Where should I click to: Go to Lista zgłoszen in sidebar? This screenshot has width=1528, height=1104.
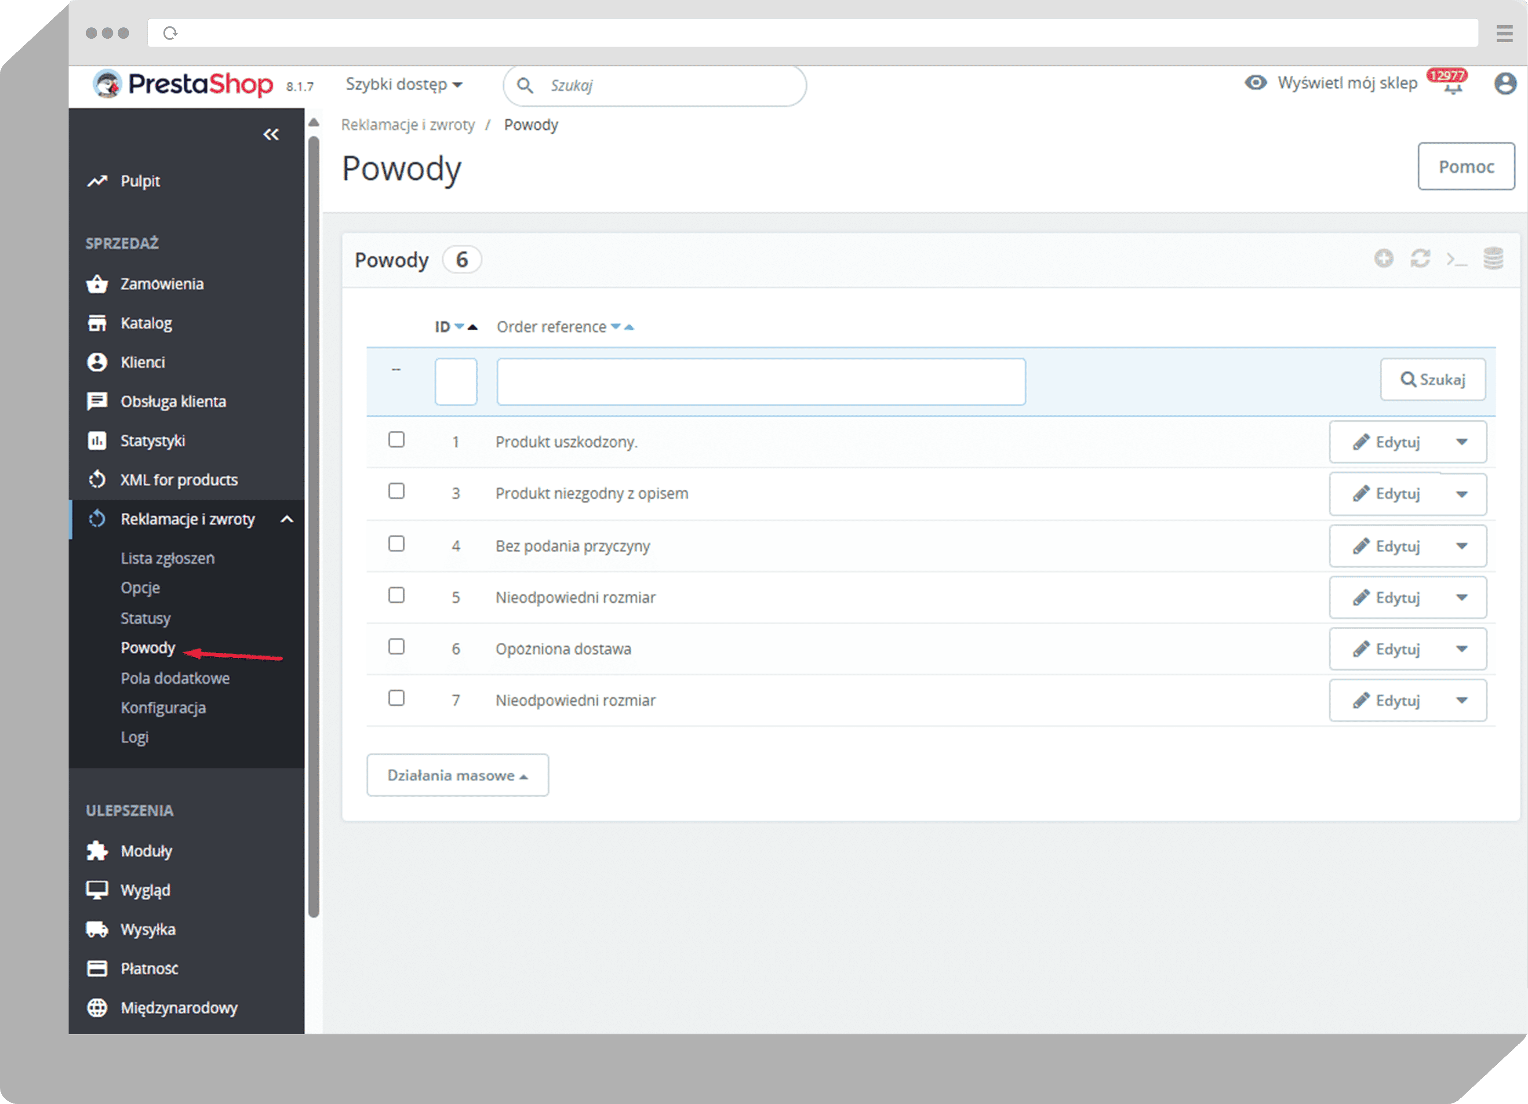pyautogui.click(x=168, y=558)
